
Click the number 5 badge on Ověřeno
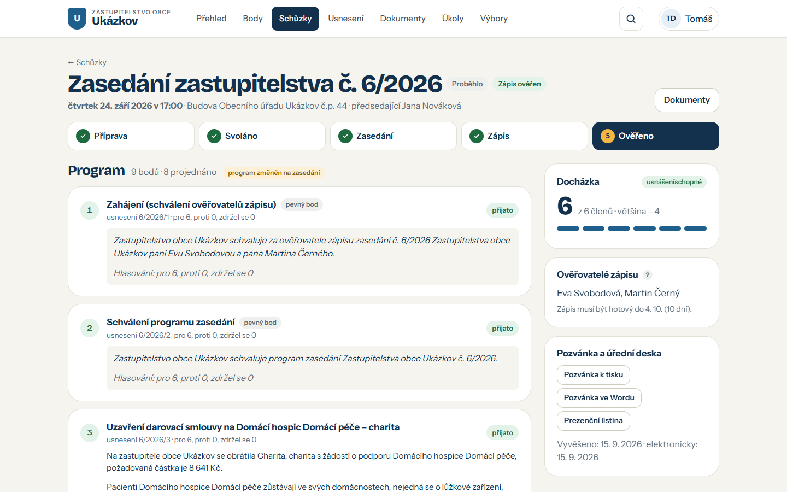[608, 136]
